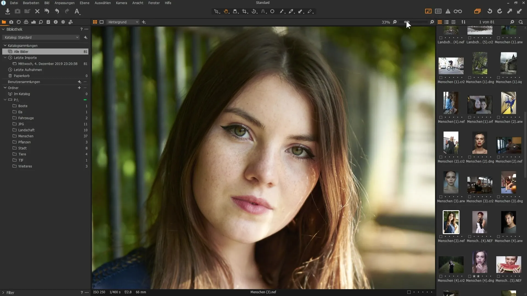Image resolution: width=527 pixels, height=296 pixels.
Task: Toggle color tag box under Menschen (4).dng thumbnail
Action: click(x=470, y=276)
